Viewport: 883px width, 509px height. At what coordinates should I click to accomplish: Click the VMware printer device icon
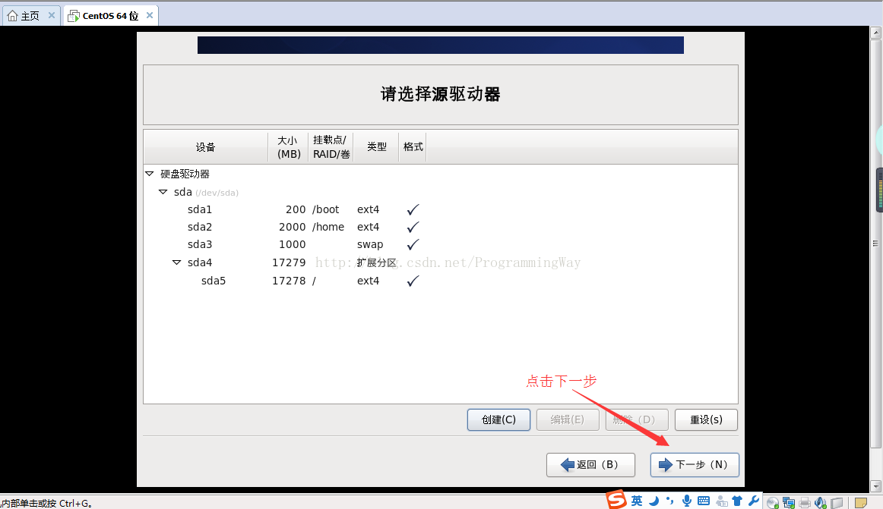coord(805,502)
